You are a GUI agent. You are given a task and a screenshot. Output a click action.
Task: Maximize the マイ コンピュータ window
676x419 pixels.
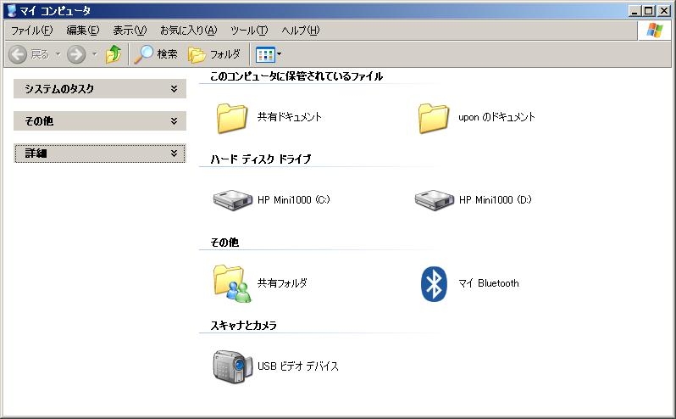tap(648, 11)
